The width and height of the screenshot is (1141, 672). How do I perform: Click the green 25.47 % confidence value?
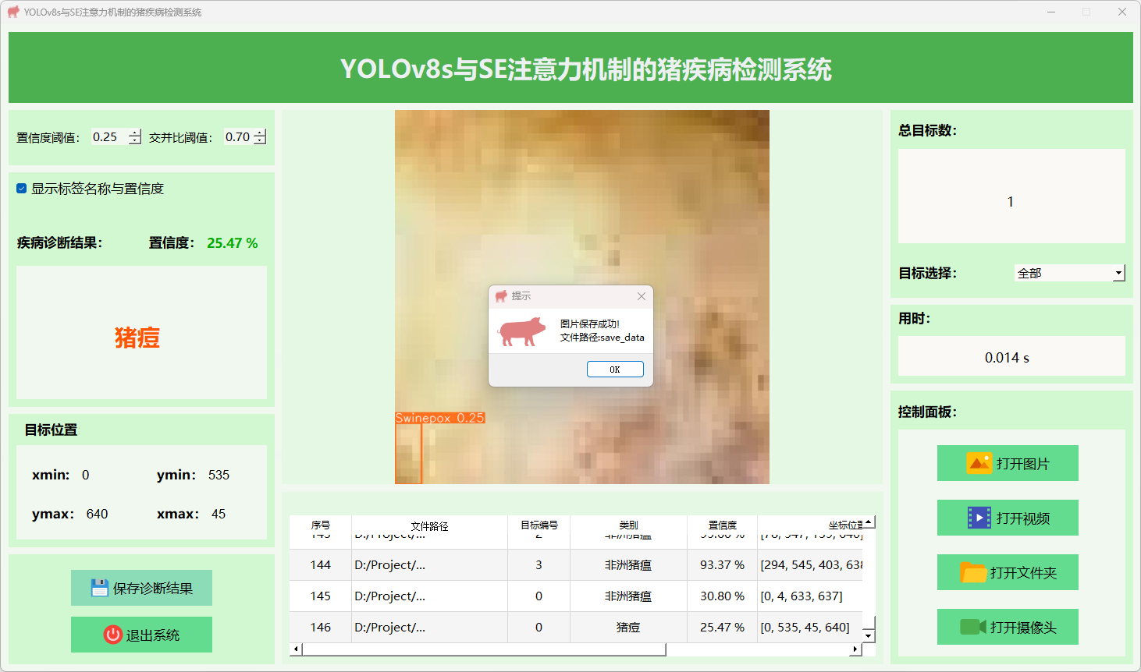coord(232,243)
